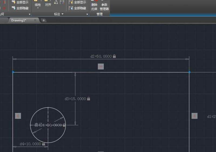Image resolution: width=216 pixels, height=152 pixels.
Task: Click the blue grip at top line's left end
Action: point(13,72)
